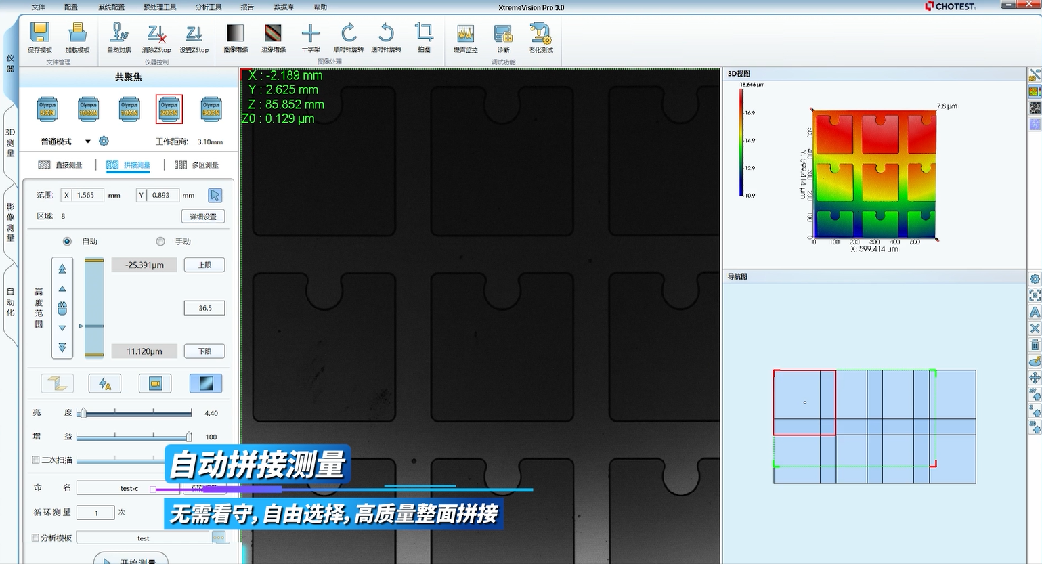Open 老化测试 aging test
The image size is (1042, 564).
click(x=541, y=33)
